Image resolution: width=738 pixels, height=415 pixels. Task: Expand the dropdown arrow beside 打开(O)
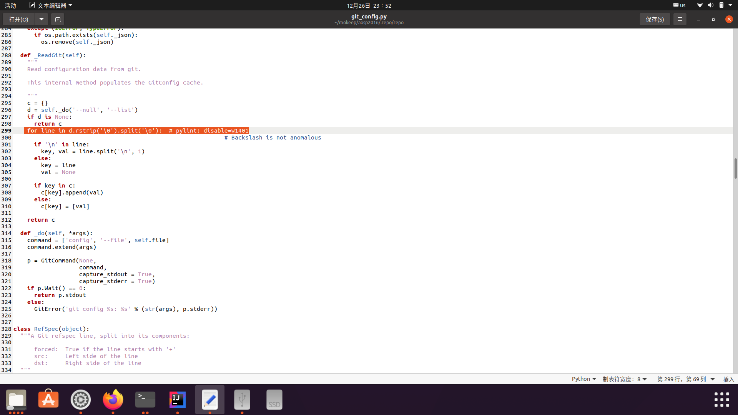pyautogui.click(x=41, y=19)
